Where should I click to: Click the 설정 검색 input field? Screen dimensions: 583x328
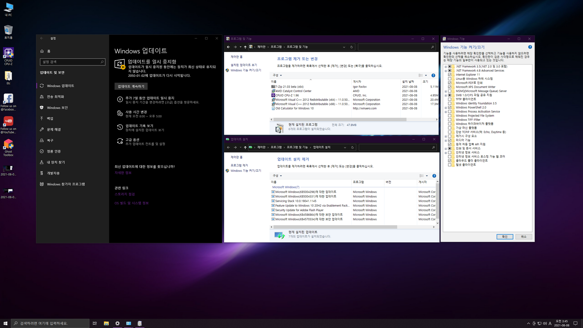click(73, 62)
